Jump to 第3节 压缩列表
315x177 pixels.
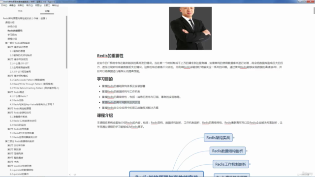tap(15, 154)
